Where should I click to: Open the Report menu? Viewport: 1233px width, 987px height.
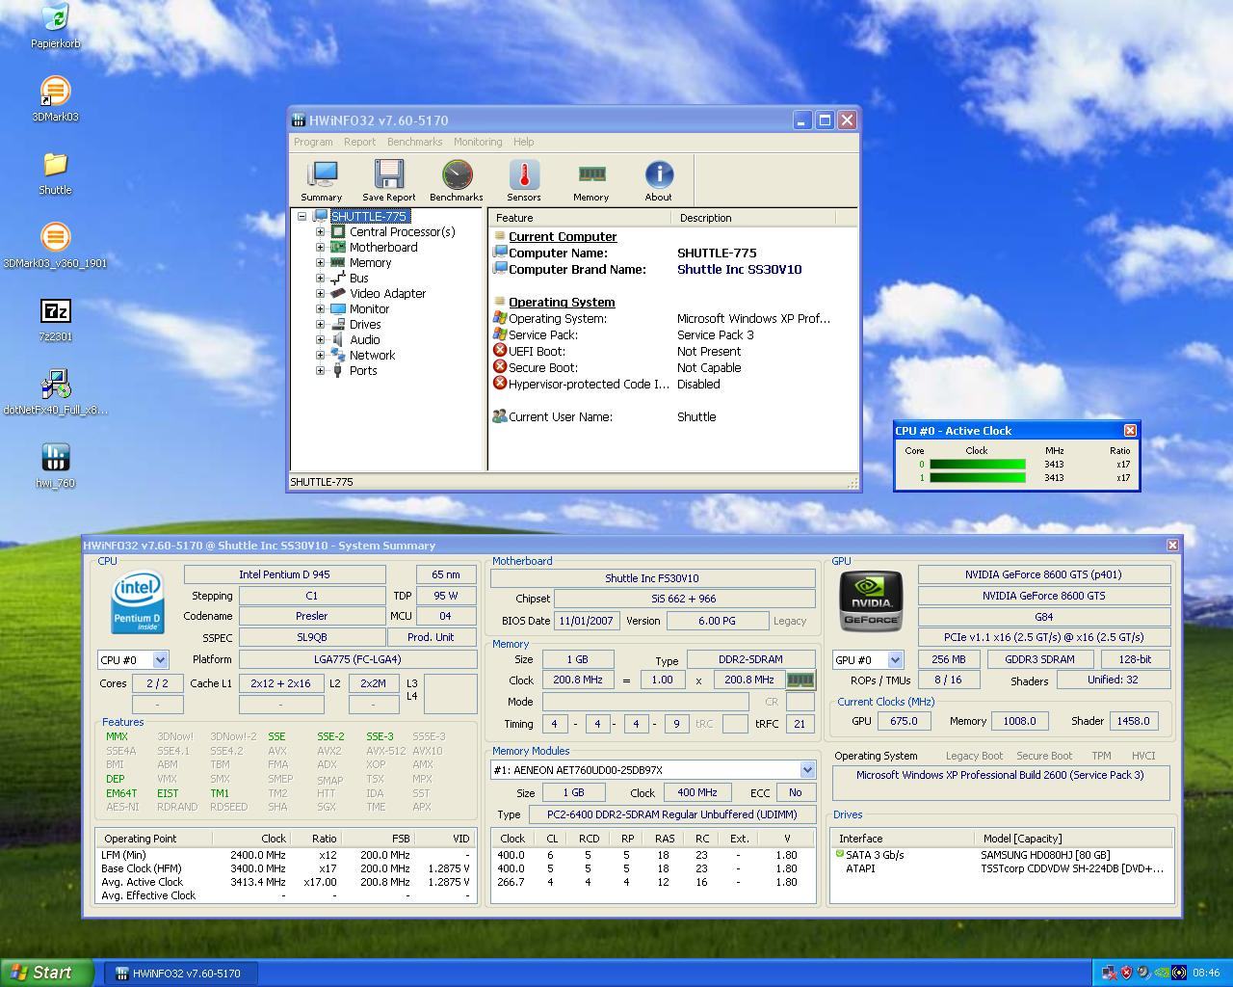pos(359,142)
